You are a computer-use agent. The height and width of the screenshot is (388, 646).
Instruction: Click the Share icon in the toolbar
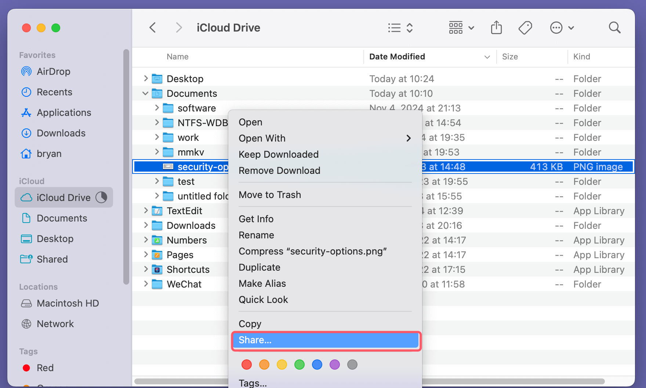[x=496, y=27]
